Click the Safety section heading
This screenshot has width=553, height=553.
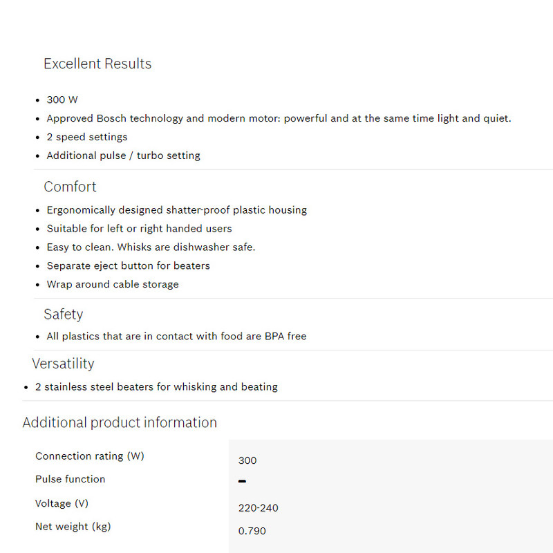[63, 314]
